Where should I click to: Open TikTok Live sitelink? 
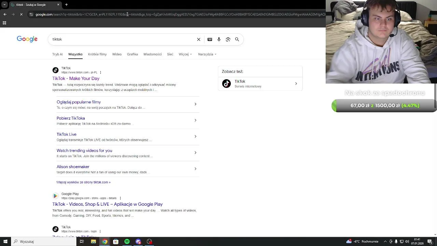point(67,134)
